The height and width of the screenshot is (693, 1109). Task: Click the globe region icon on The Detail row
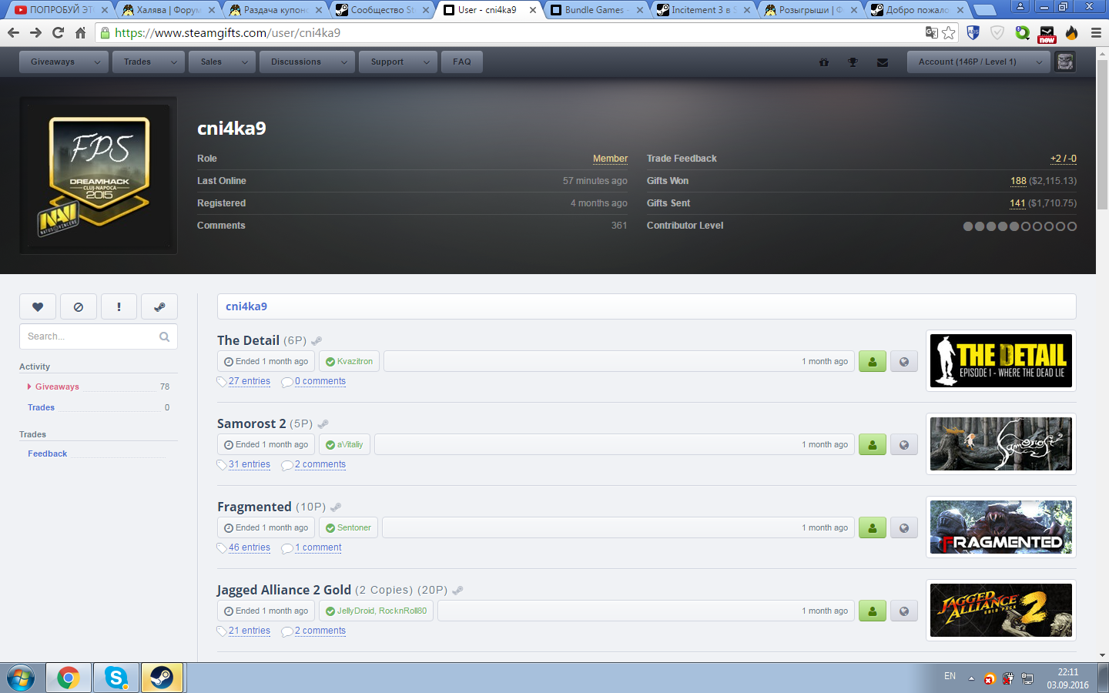point(904,361)
